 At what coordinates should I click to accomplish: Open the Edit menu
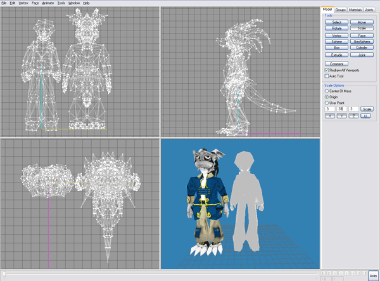(13, 3)
